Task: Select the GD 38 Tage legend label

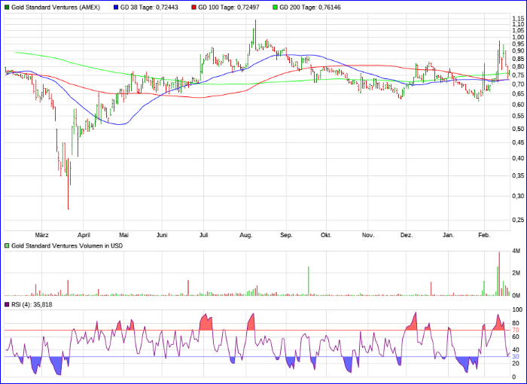Action: [153, 7]
